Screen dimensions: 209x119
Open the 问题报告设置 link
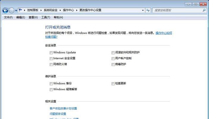(x=58, y=114)
